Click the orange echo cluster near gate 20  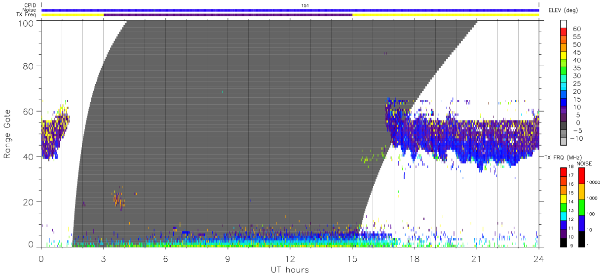coord(118,199)
